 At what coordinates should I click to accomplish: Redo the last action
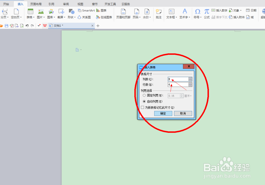[32, 26]
